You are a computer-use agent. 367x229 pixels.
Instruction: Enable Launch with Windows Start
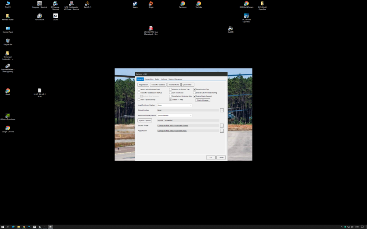(x=138, y=89)
